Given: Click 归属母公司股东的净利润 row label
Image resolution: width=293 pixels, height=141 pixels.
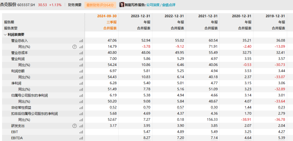Looking at the screenshot, I should (30, 95).
